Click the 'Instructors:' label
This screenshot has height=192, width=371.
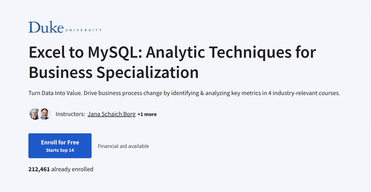click(x=70, y=114)
